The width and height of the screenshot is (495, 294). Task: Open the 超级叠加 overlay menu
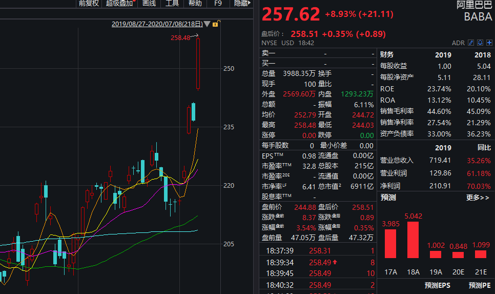(120, 3)
